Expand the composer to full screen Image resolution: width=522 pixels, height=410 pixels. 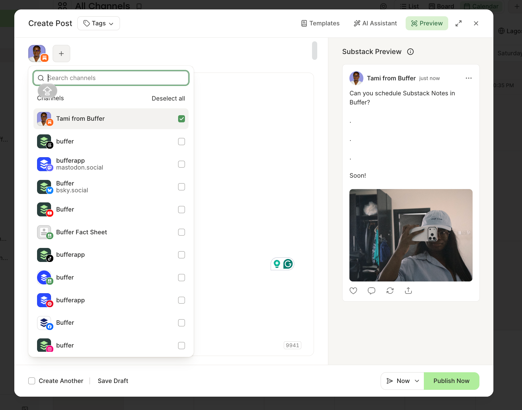[459, 23]
